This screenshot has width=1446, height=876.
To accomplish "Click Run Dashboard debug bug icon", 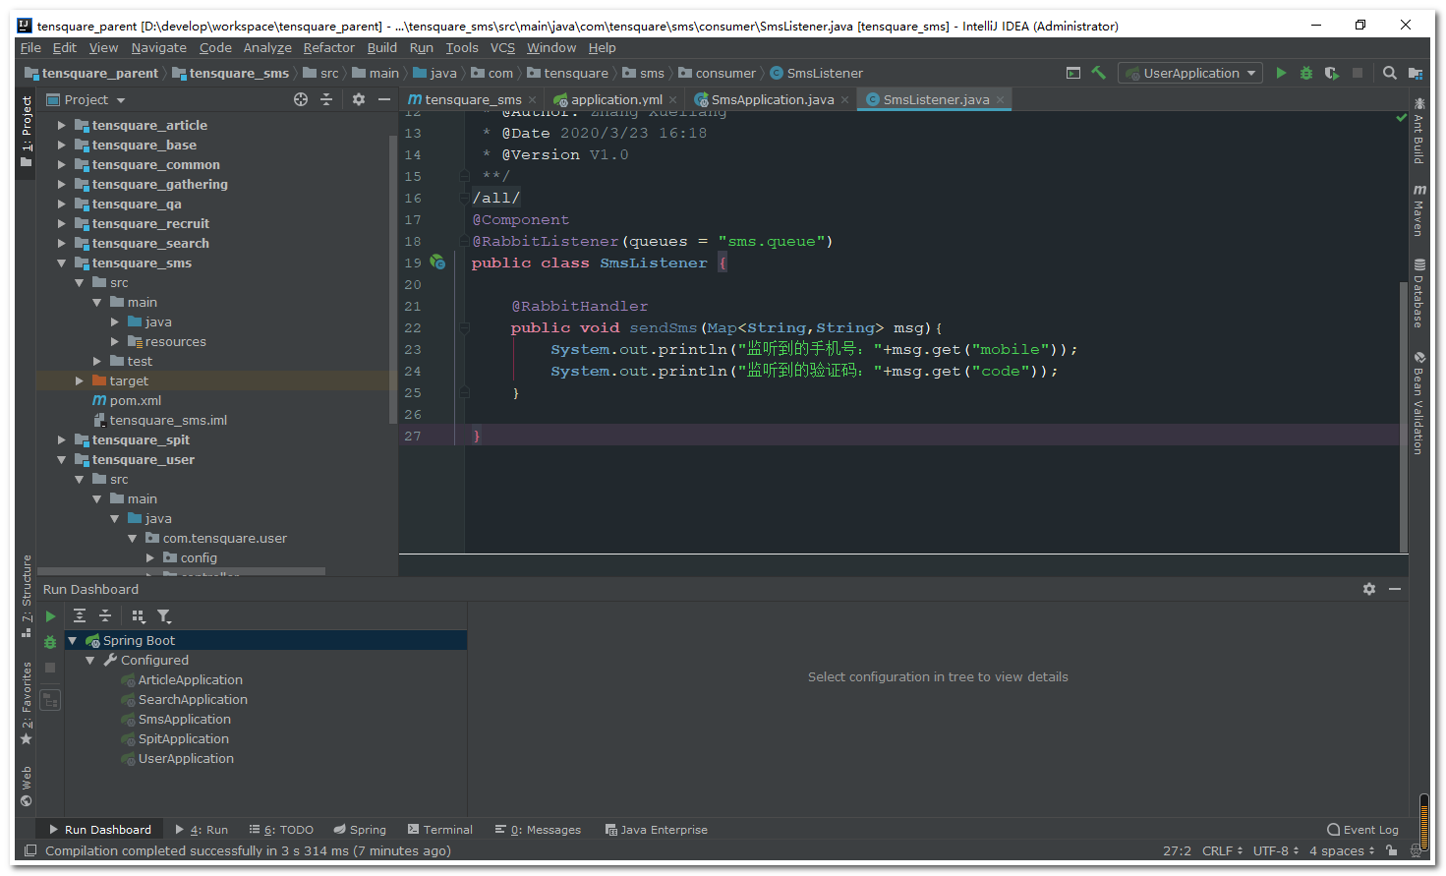I will point(50,642).
